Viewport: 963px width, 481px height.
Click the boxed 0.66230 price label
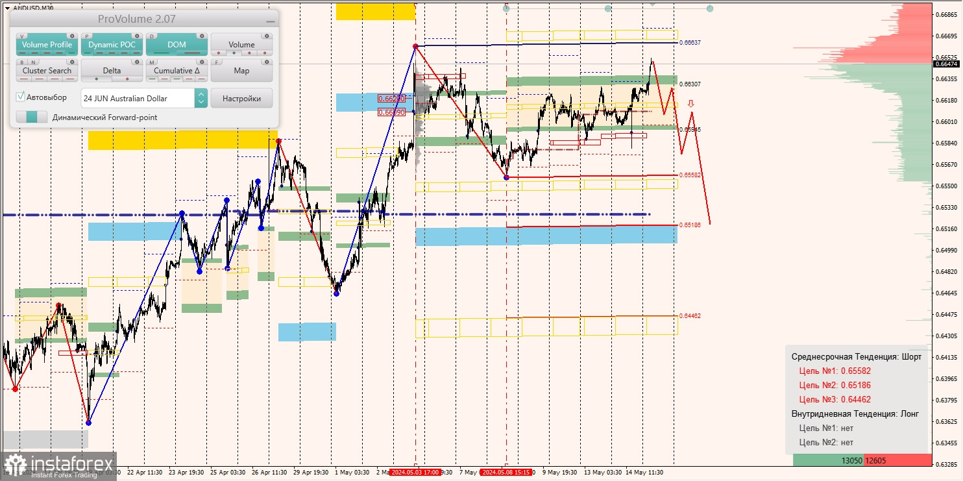392,99
